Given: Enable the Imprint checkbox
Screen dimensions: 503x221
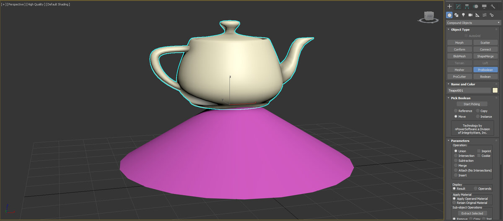Looking at the screenshot, I should click(484, 151).
